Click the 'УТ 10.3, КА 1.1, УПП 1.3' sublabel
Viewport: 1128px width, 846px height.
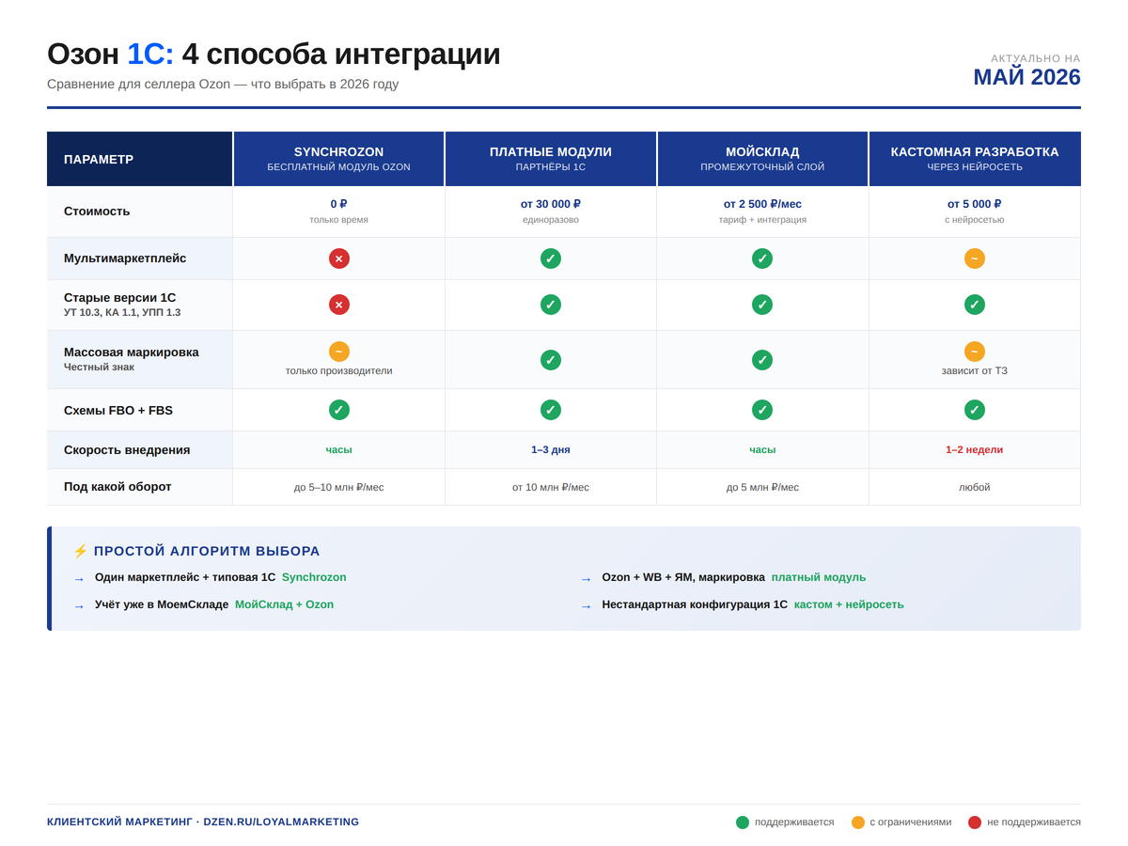pyautogui.click(x=122, y=313)
